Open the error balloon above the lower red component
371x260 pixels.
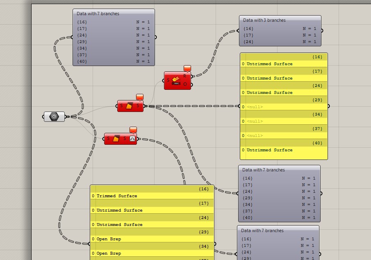(133, 130)
